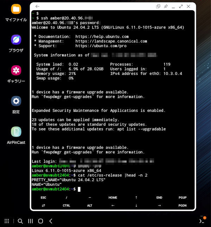Screen dimensions: 211x227
Task: Open the ギャラリー gallery app
Action: point(16,70)
